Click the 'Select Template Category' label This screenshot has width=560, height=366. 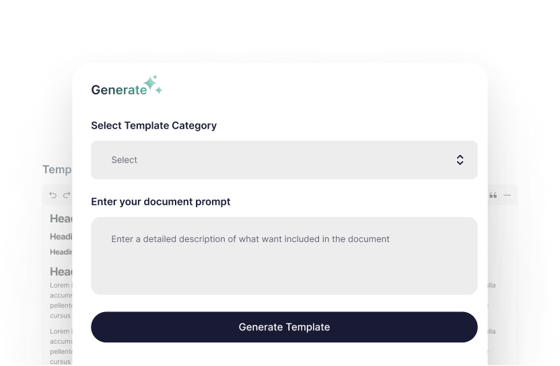point(153,125)
